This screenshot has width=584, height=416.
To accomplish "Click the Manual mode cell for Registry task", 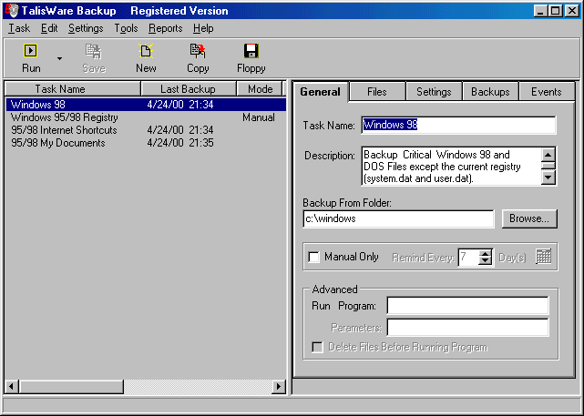I will 259,117.
